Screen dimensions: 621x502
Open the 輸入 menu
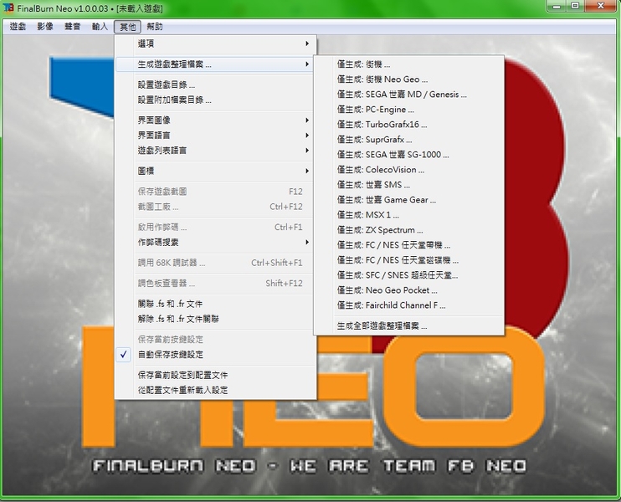[100, 27]
